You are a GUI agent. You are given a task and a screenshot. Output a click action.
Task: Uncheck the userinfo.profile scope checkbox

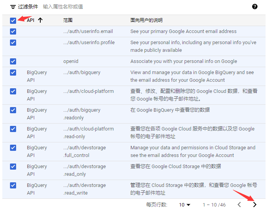point(13,43)
